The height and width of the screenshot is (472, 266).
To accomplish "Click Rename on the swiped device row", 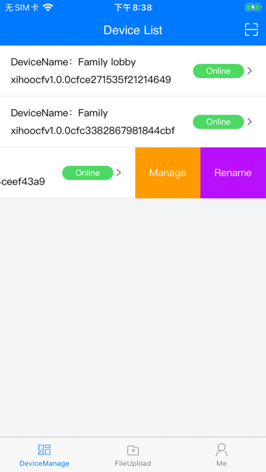I will [233, 173].
